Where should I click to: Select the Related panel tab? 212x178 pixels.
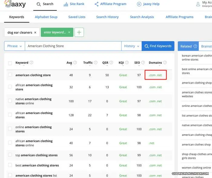click(188, 46)
